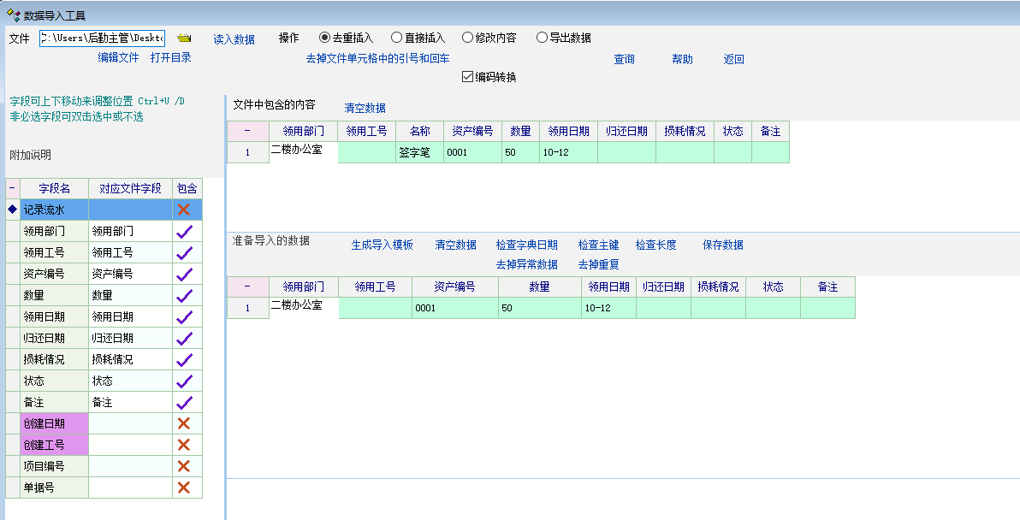Toggle the checkmark for 备注 field
This screenshot has width=1020, height=520.
183,402
